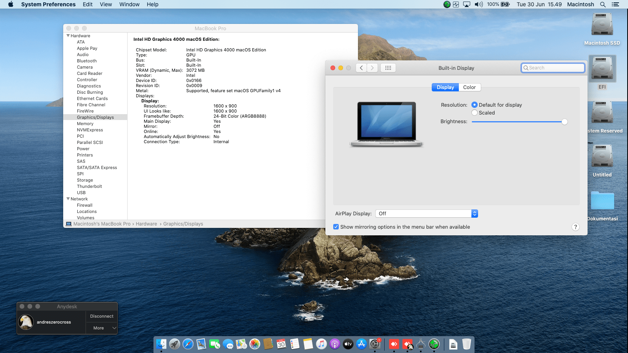The height and width of the screenshot is (353, 628).
Task: Launch the App Store from the Dock
Action: [x=361, y=344]
